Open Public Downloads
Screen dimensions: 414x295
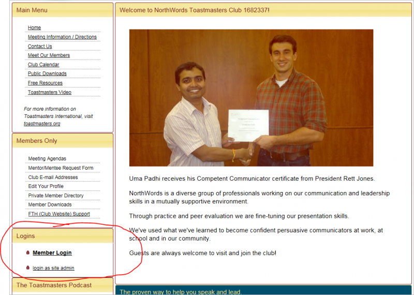point(47,73)
